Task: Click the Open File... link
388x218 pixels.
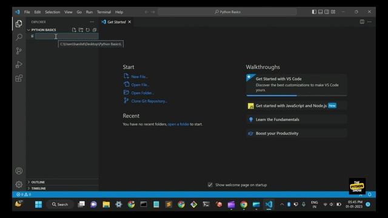Action: [x=140, y=85]
